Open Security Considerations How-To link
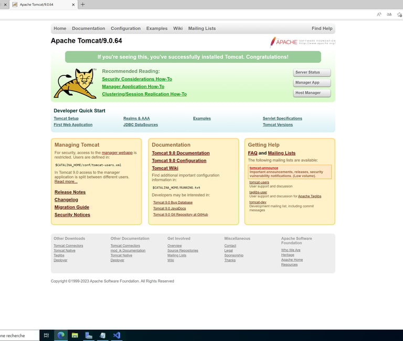Screen dimensions: 403x341 point(137,79)
